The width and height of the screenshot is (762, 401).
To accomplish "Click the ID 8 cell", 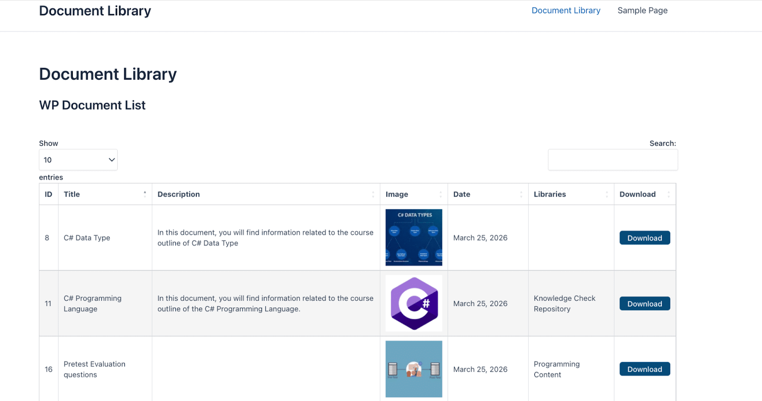I will pyautogui.click(x=49, y=238).
